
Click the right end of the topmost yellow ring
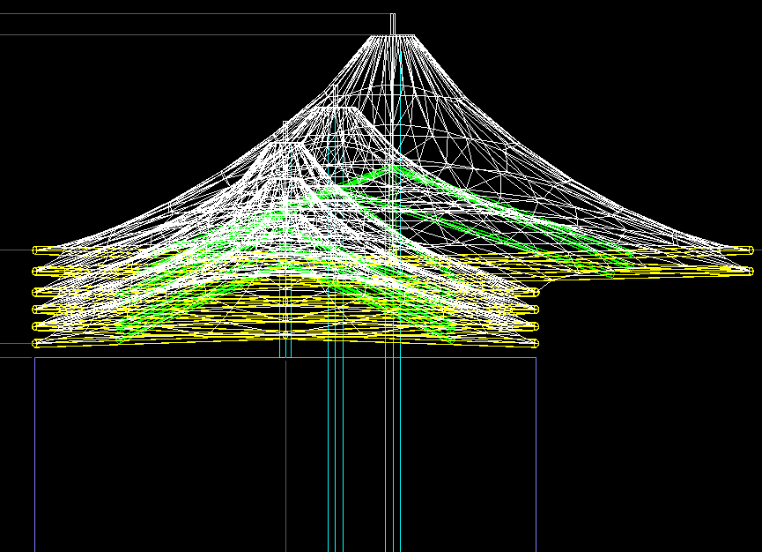(750, 250)
